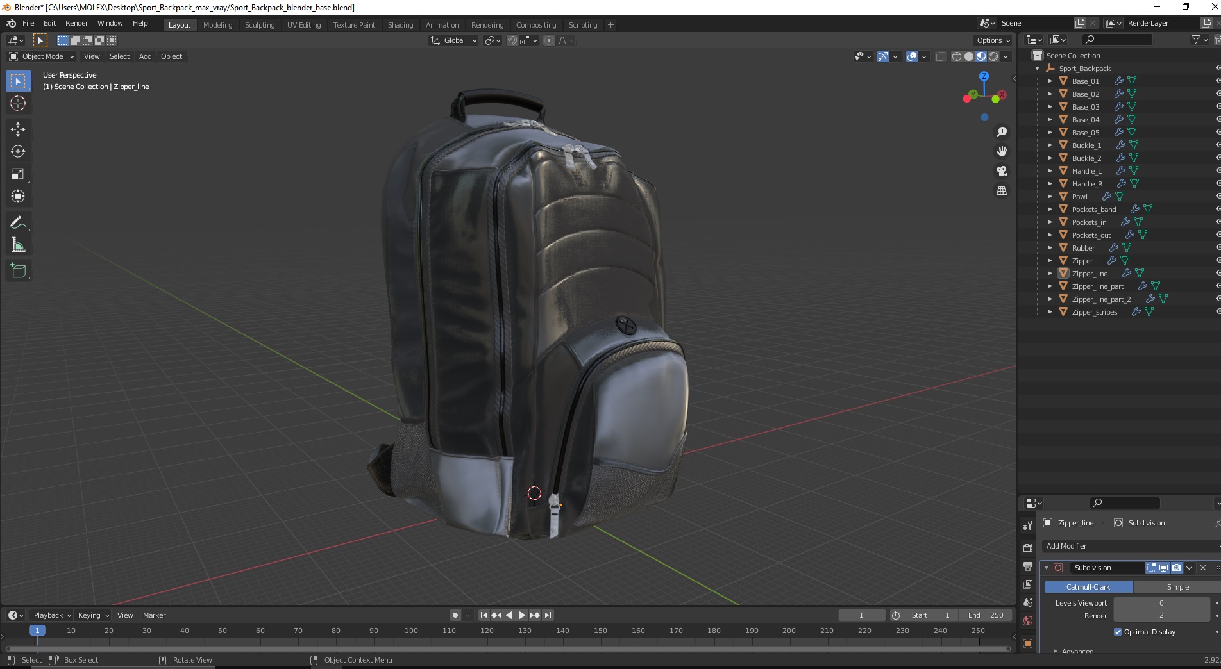Click the End frame field
Screen dimensions: 1221x669
click(986, 615)
